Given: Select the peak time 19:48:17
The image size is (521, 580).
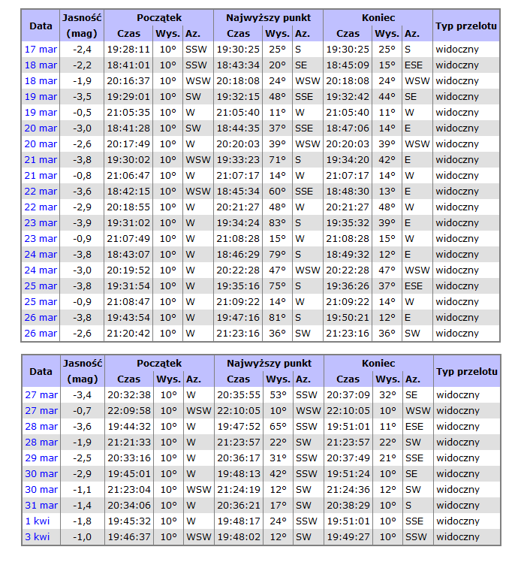Looking at the screenshot, I should [239, 521].
